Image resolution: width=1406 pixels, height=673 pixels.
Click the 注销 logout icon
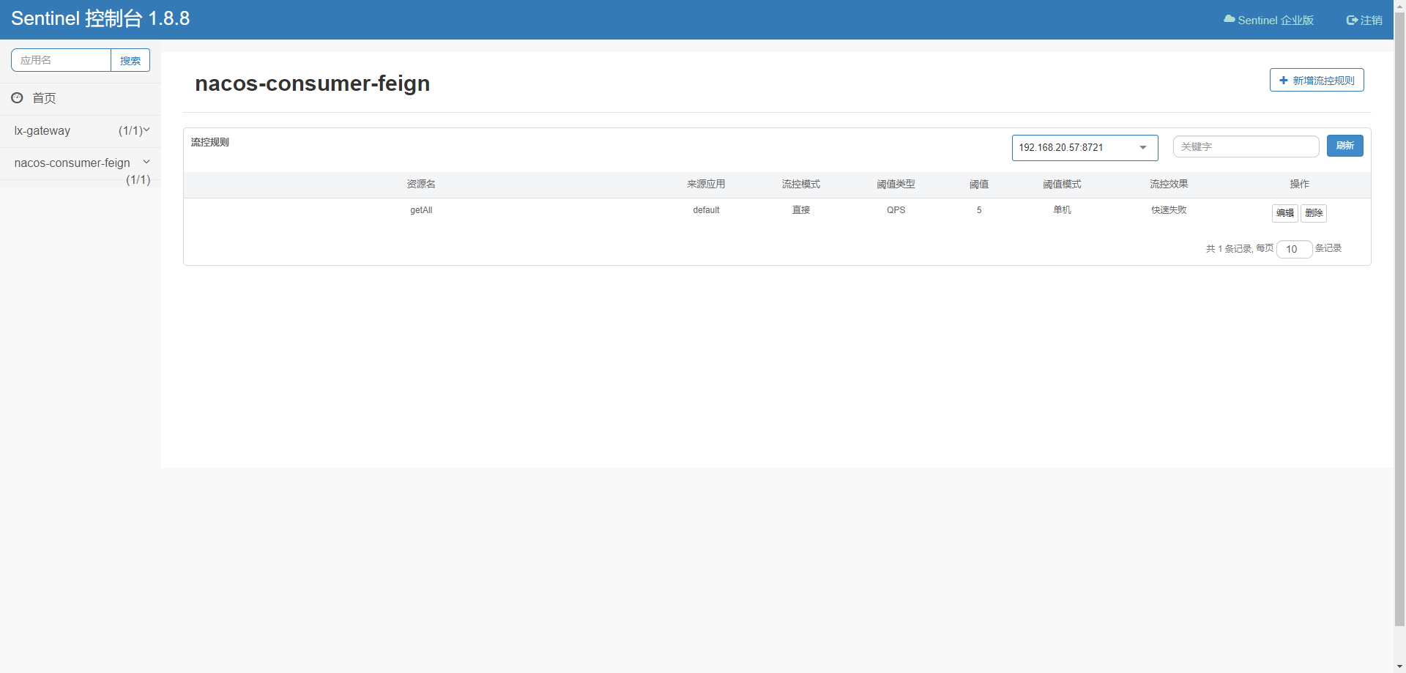coord(1352,20)
